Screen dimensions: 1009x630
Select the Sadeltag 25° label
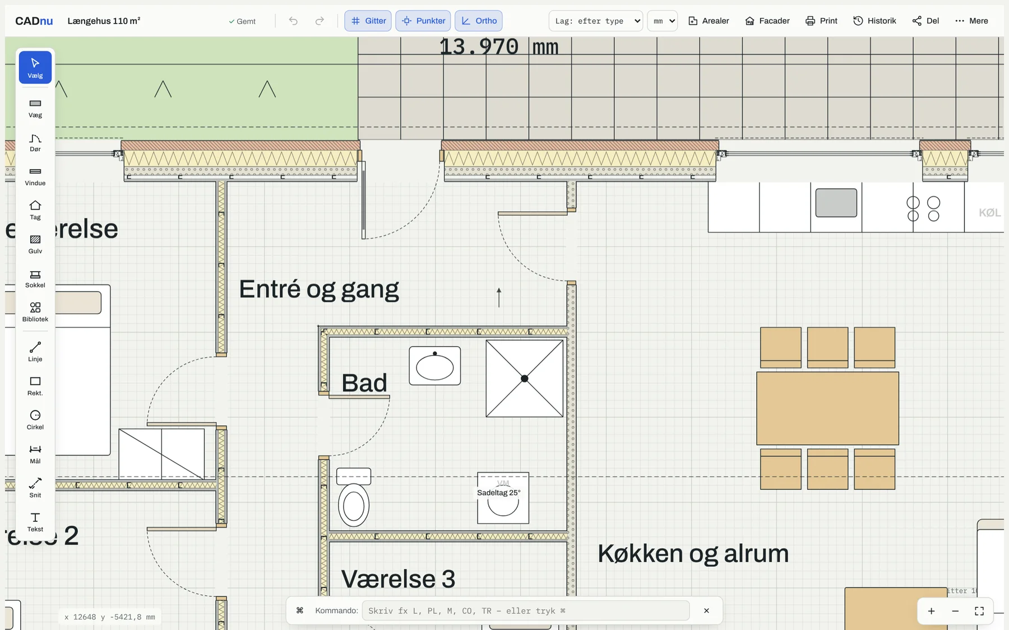coord(499,493)
